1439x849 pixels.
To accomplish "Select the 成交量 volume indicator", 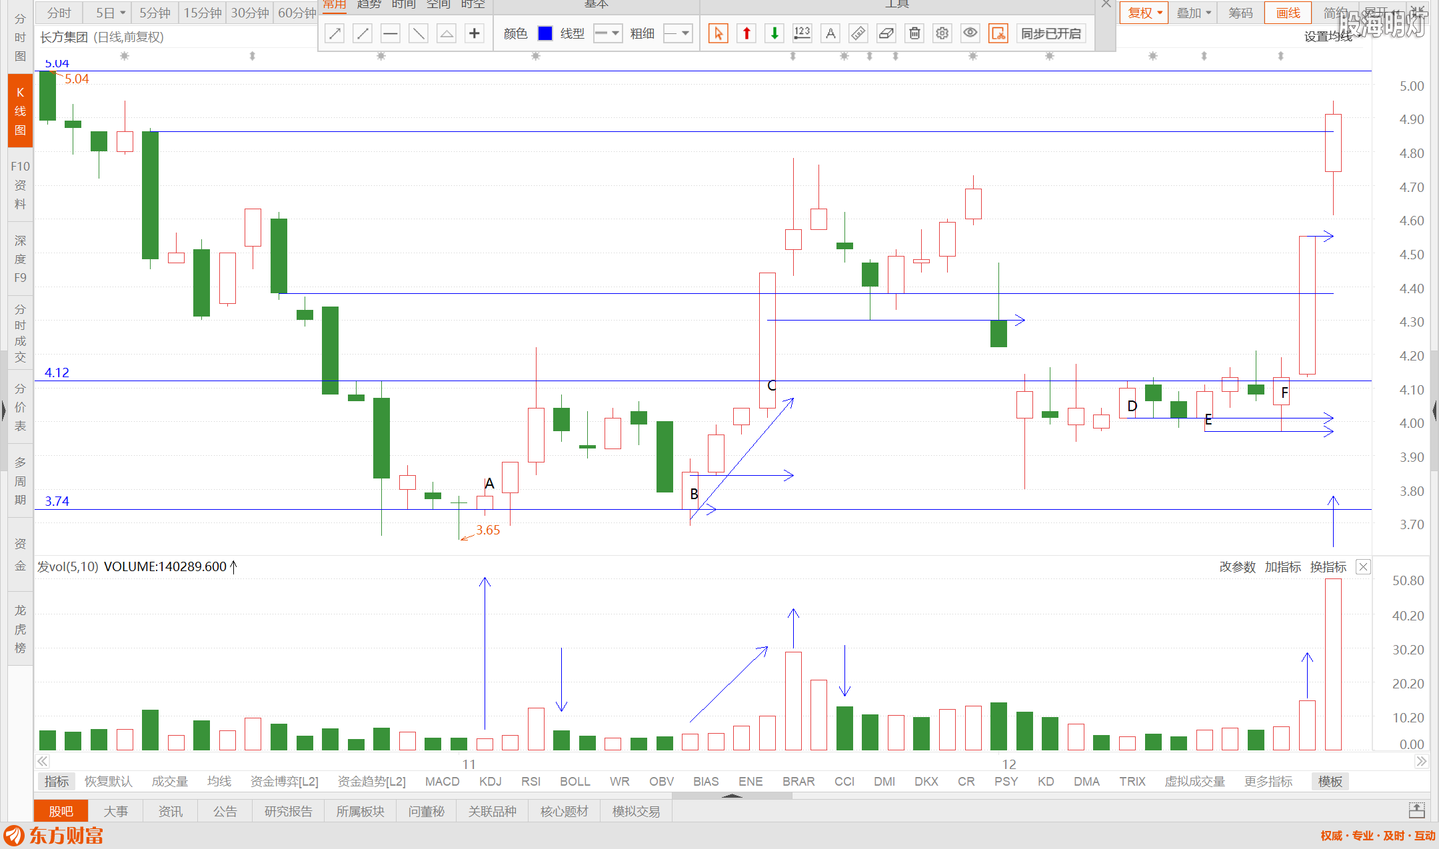I will point(169,781).
